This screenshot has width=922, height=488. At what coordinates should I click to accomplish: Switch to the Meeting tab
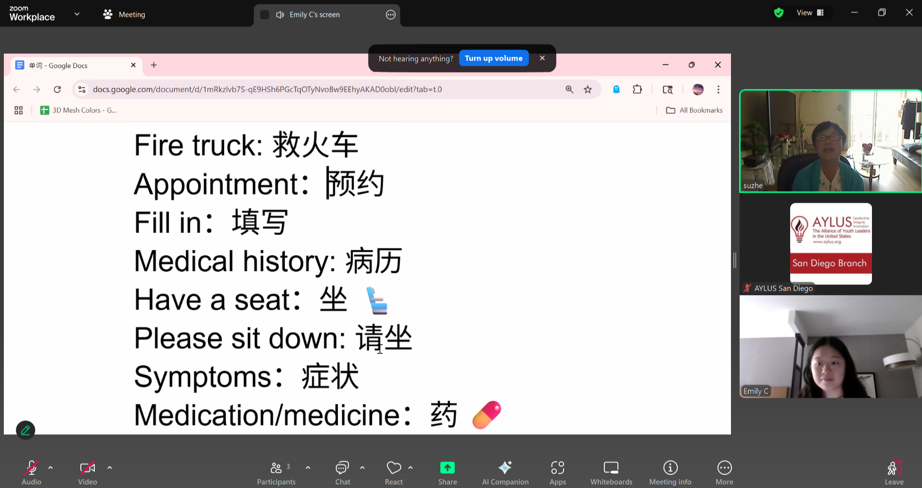[125, 14]
